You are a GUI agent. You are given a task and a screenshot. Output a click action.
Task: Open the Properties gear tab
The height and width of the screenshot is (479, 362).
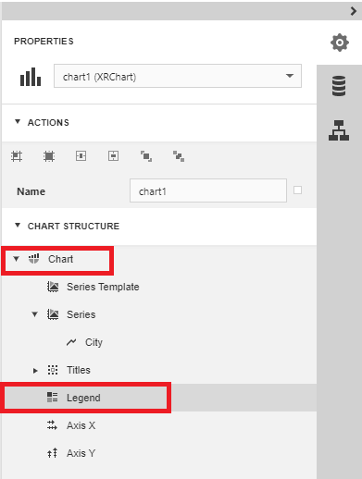(x=340, y=43)
